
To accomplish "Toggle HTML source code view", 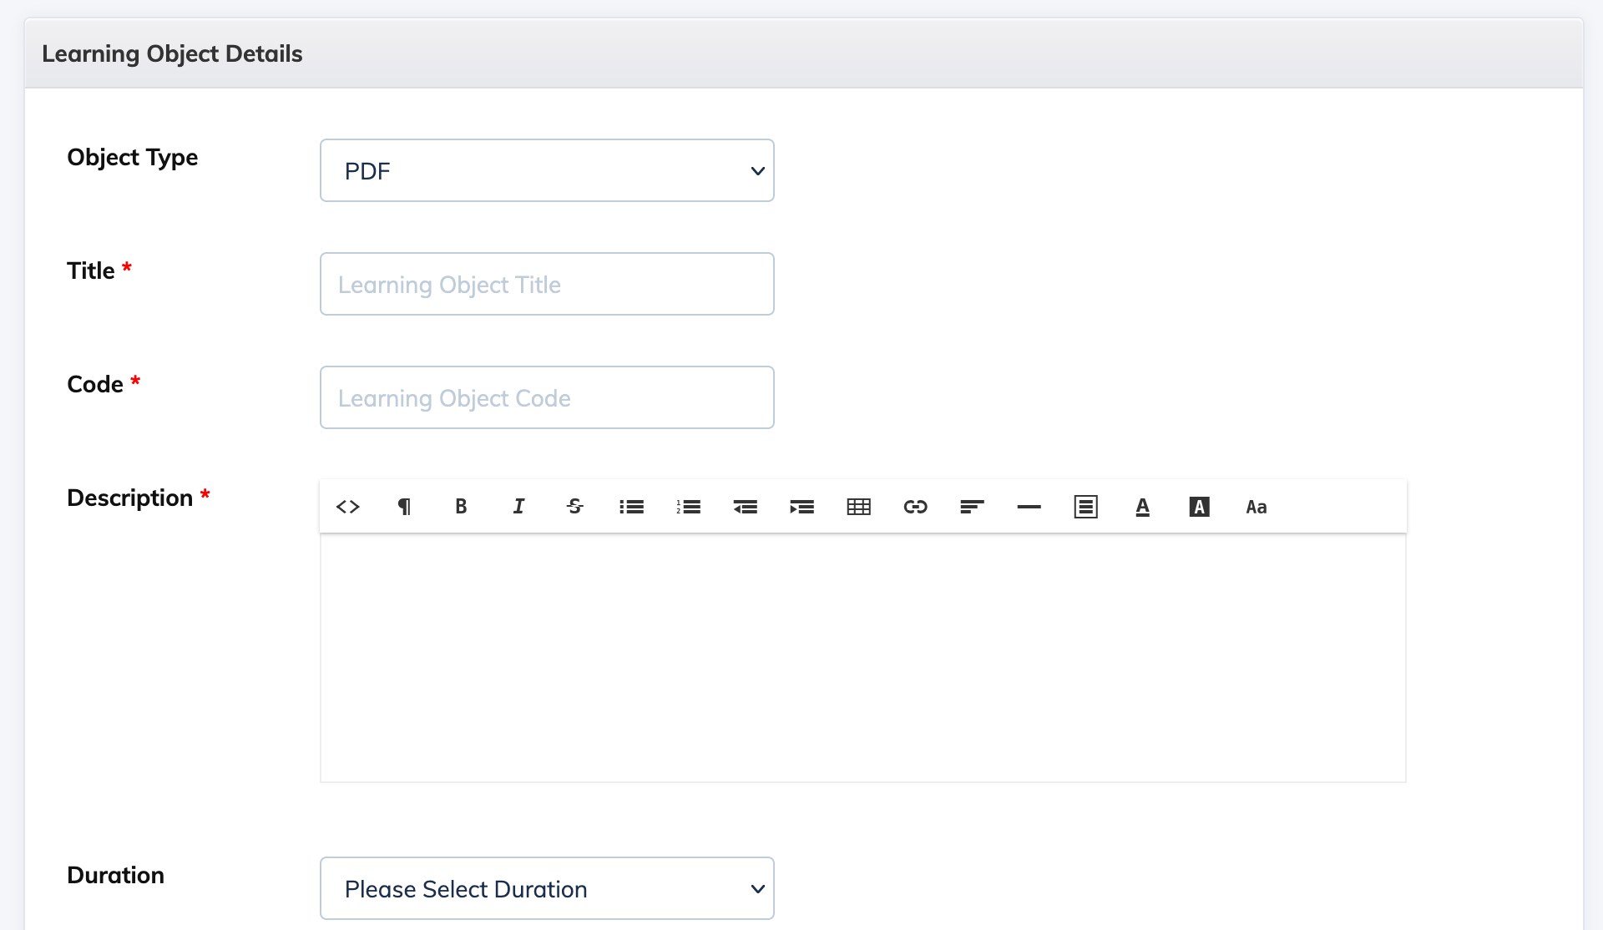I will pos(348,507).
